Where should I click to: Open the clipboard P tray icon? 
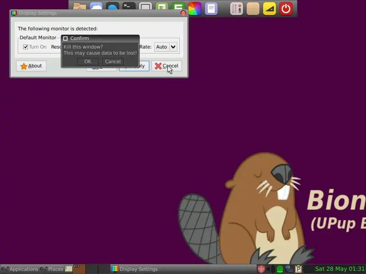pyautogui.click(x=298, y=269)
